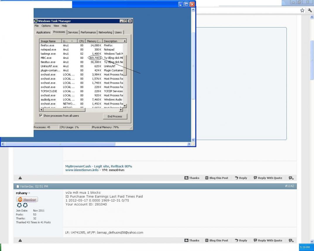Image resolution: width=314 pixels, height=251 pixels.
Task: Click Blog this Post on rohany's post
Action: [217, 240]
